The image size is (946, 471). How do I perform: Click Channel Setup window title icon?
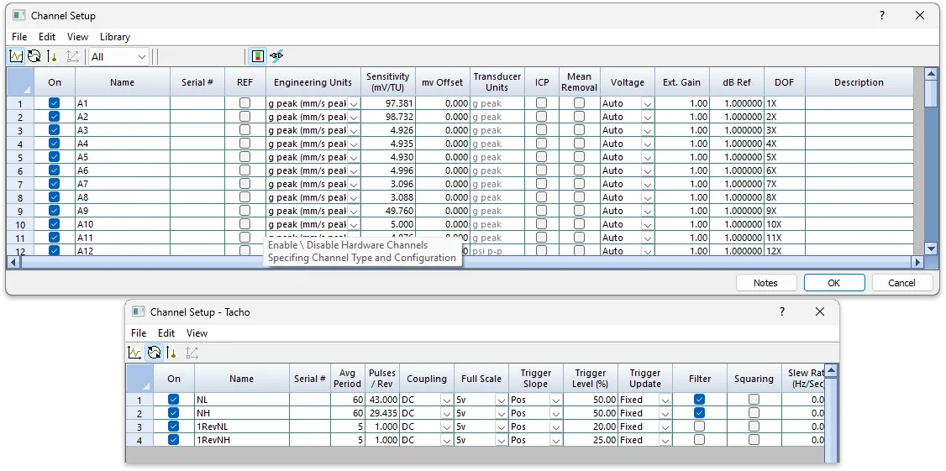pos(19,16)
